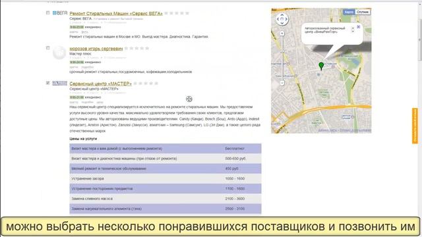Click description срочный ремонт стиральных, посудомоечных
The width and height of the screenshot is (422, 237).
[x=131, y=72]
